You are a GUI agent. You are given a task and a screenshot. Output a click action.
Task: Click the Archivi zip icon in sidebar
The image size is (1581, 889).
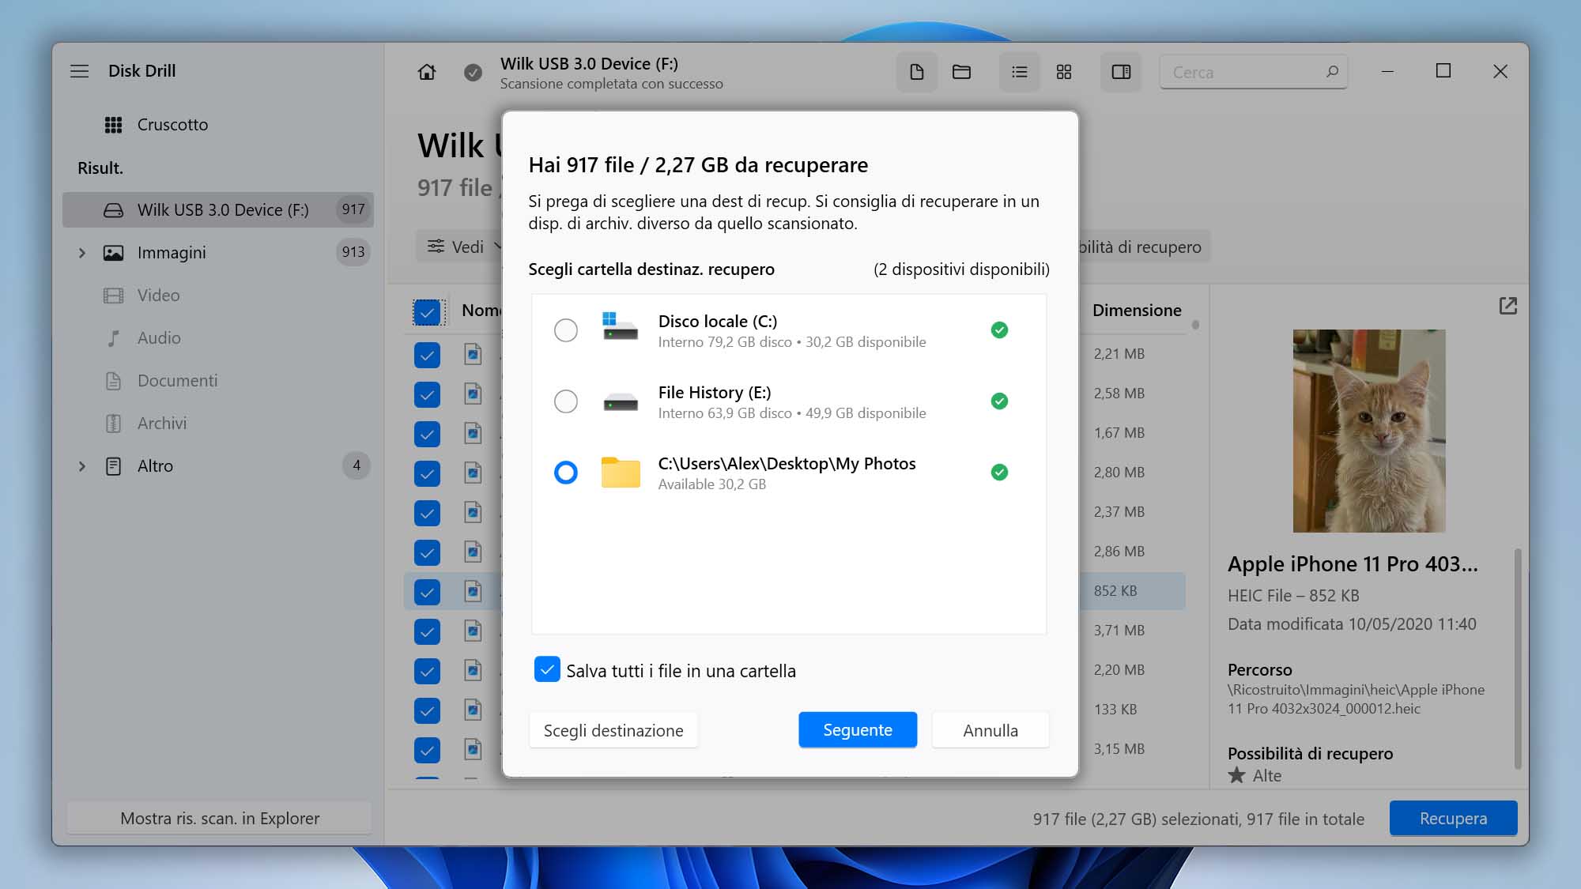(x=114, y=424)
